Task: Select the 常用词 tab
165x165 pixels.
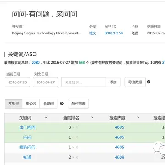Action: pyautogui.click(x=14, y=104)
